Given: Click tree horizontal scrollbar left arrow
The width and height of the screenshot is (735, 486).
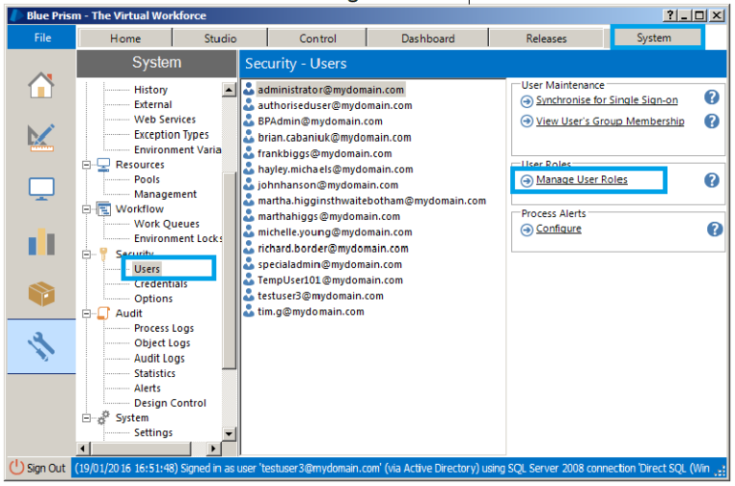Looking at the screenshot, I should click(83, 449).
